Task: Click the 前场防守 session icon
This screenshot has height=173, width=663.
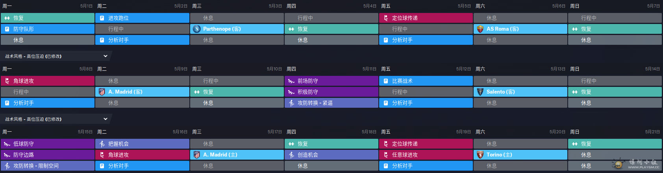Action: pyautogui.click(x=291, y=81)
